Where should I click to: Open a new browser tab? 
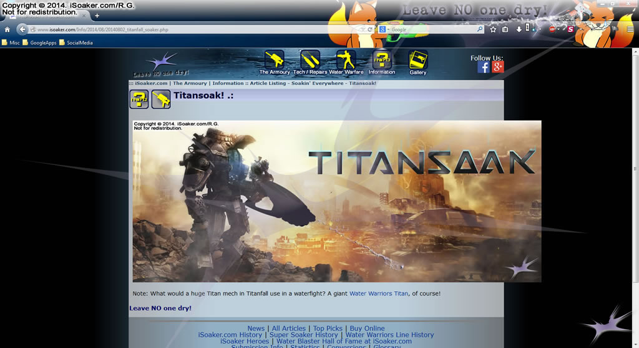point(97,16)
